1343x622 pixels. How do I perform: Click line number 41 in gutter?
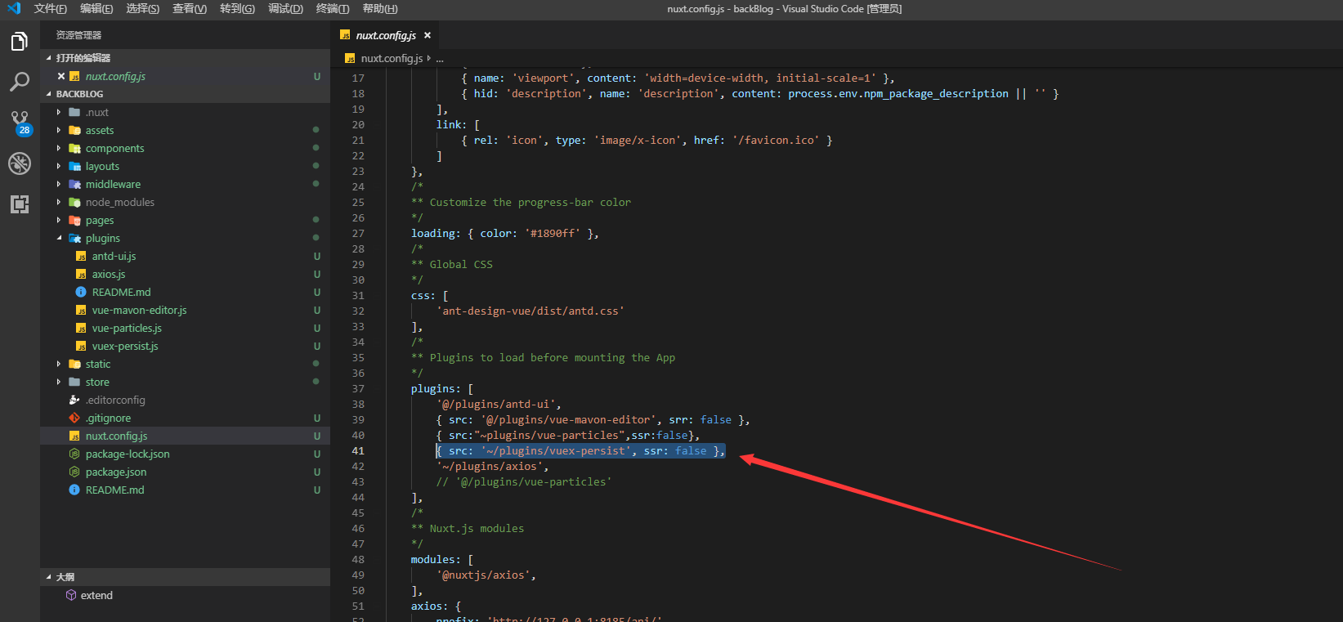point(358,451)
